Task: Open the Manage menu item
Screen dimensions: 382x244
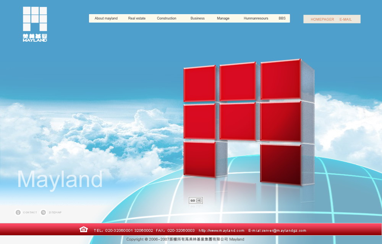Action: click(x=223, y=18)
